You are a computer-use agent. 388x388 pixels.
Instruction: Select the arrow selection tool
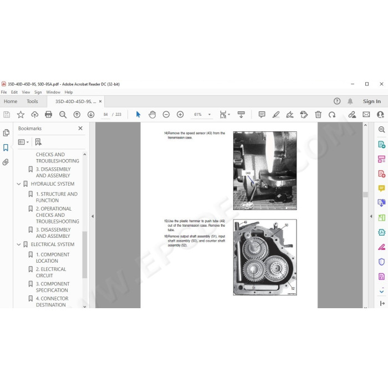[138, 115]
